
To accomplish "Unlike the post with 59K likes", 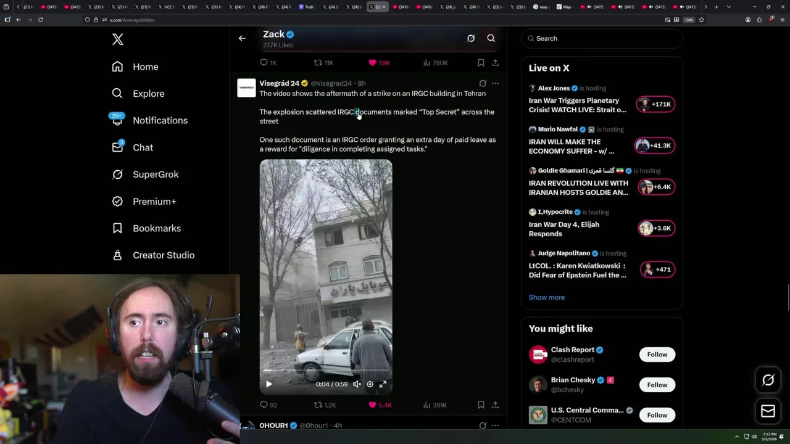I will (379, 63).
